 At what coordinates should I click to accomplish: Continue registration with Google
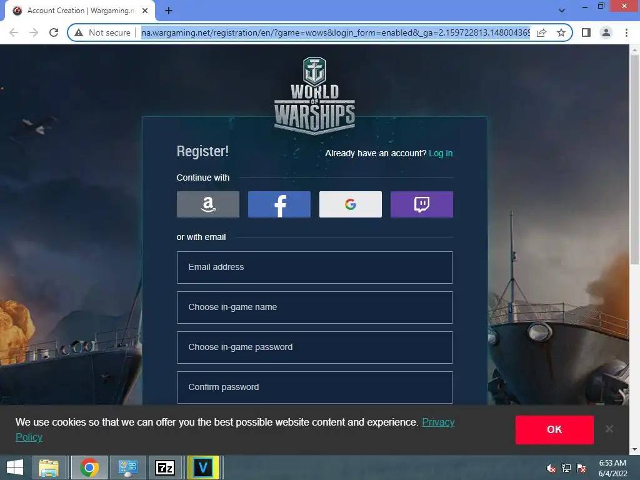coord(350,204)
